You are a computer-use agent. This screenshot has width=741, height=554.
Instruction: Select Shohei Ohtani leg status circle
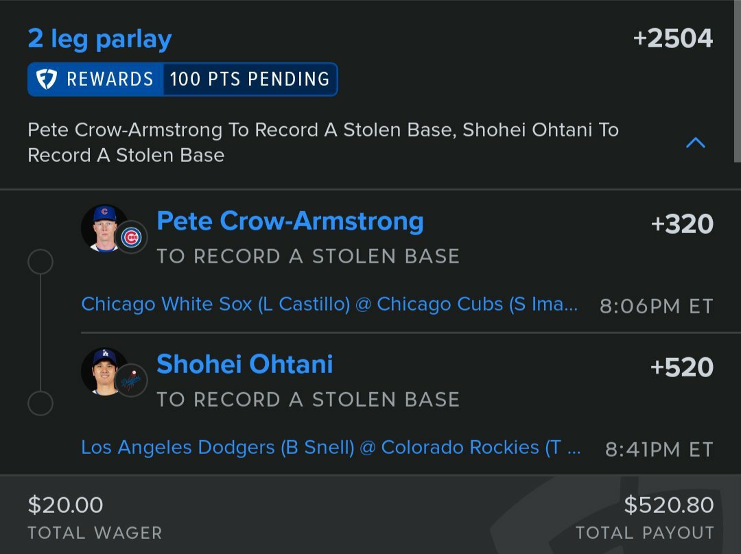(x=40, y=403)
